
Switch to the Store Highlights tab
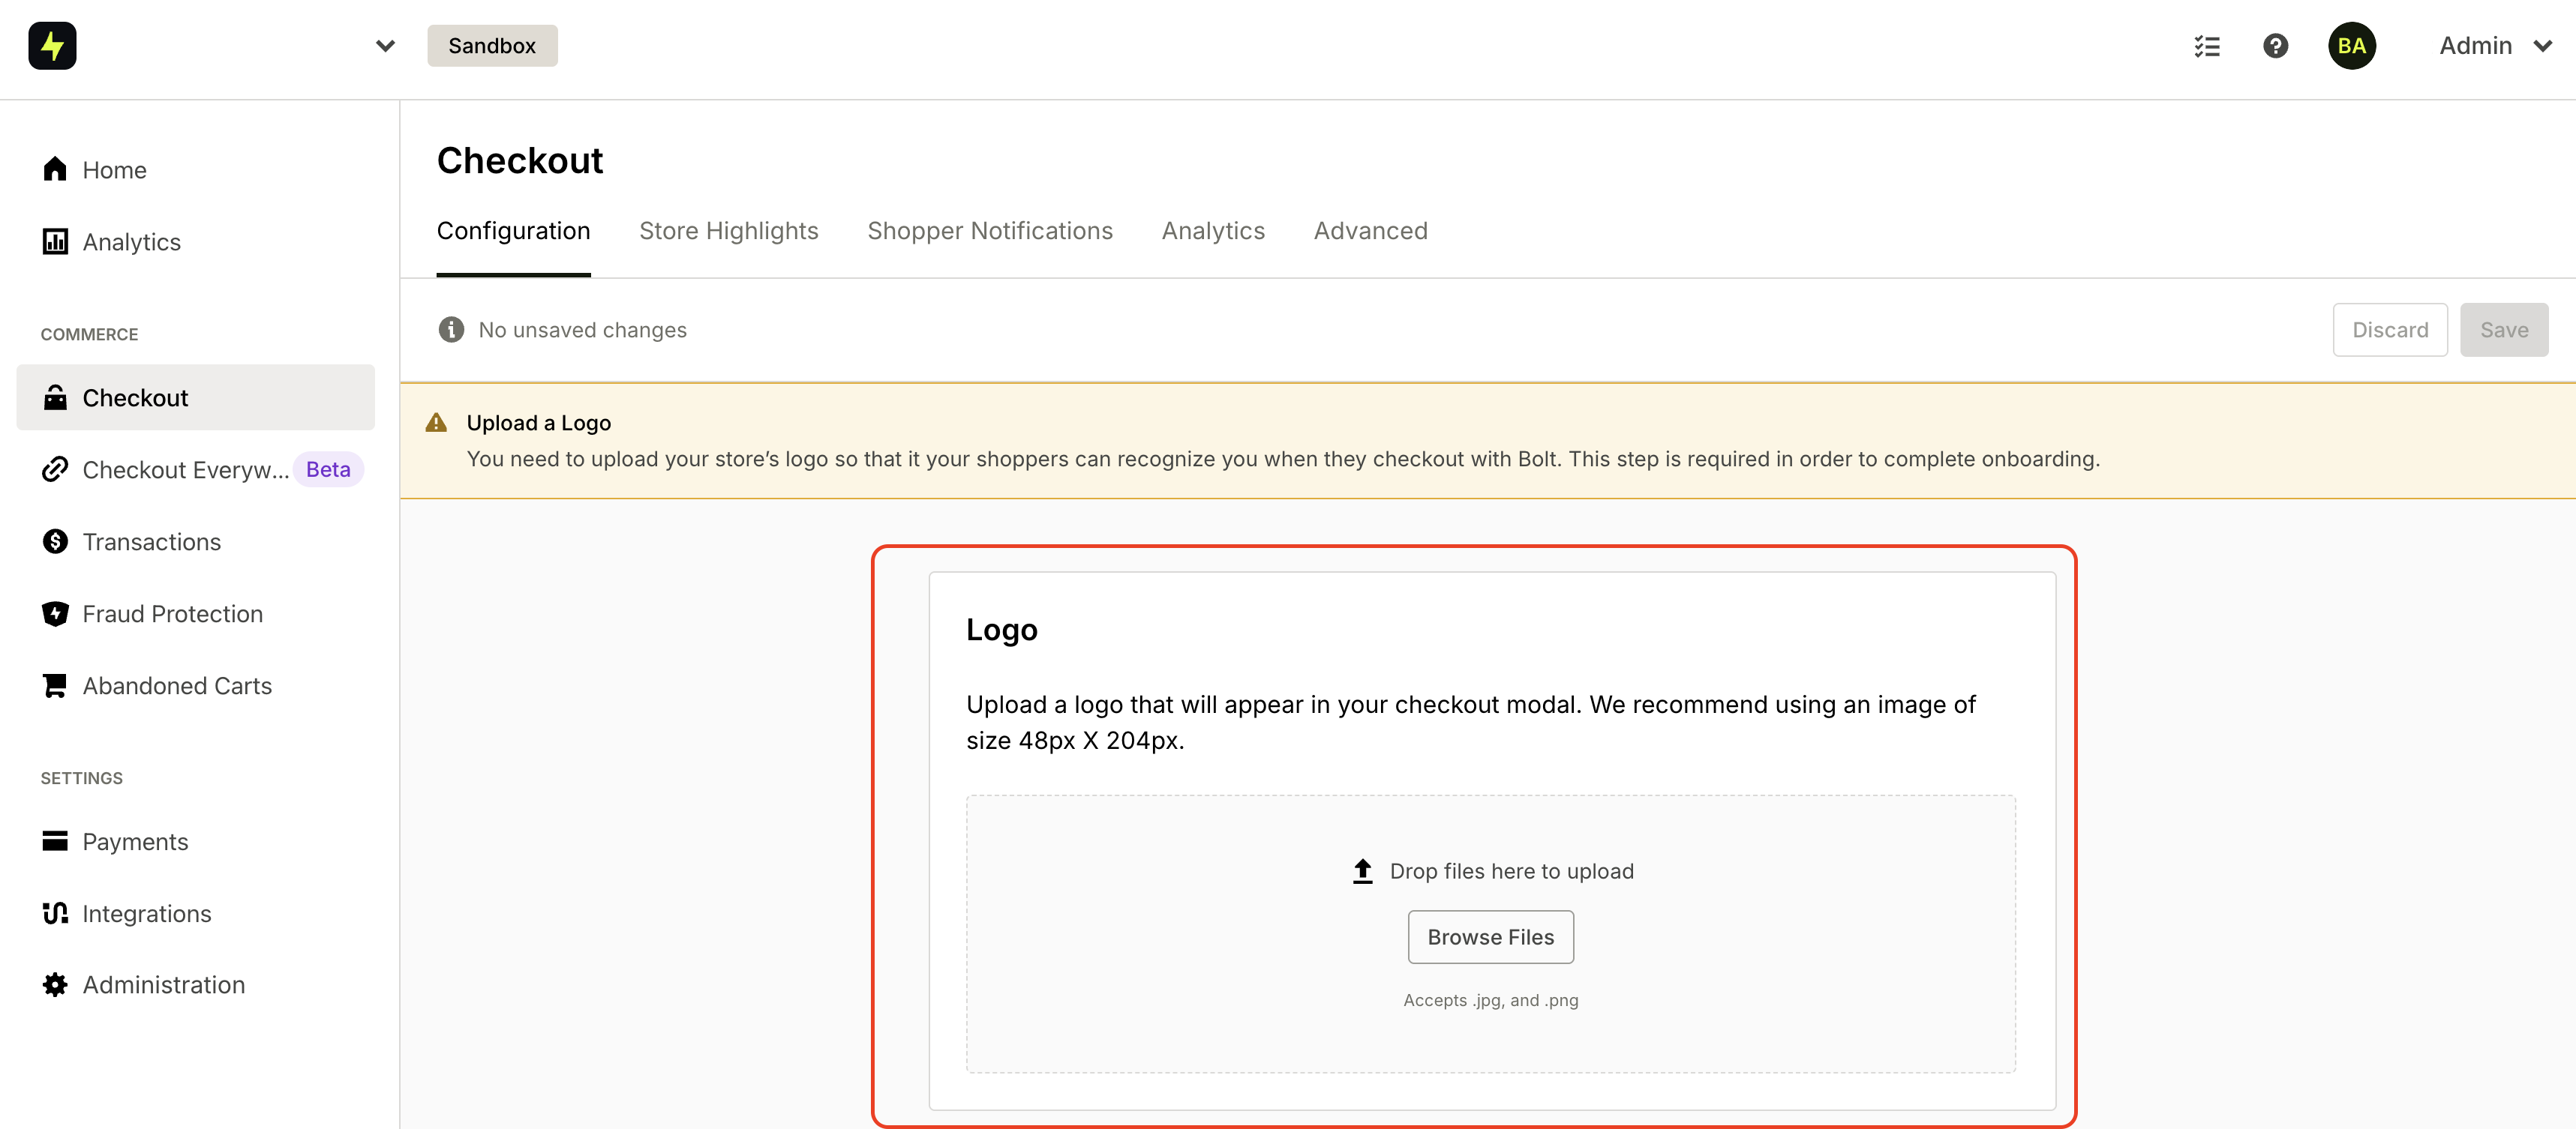(x=728, y=231)
